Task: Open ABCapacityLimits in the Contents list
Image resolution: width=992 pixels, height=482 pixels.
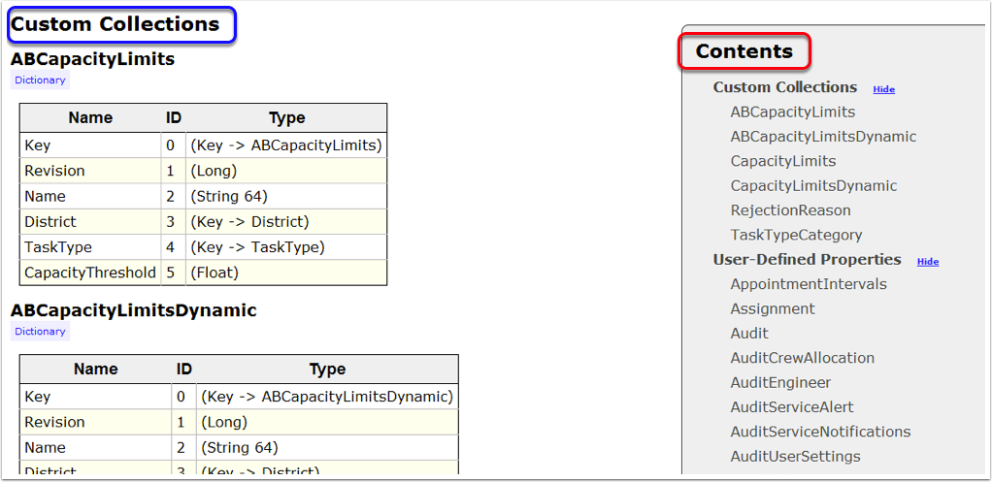Action: [x=792, y=112]
